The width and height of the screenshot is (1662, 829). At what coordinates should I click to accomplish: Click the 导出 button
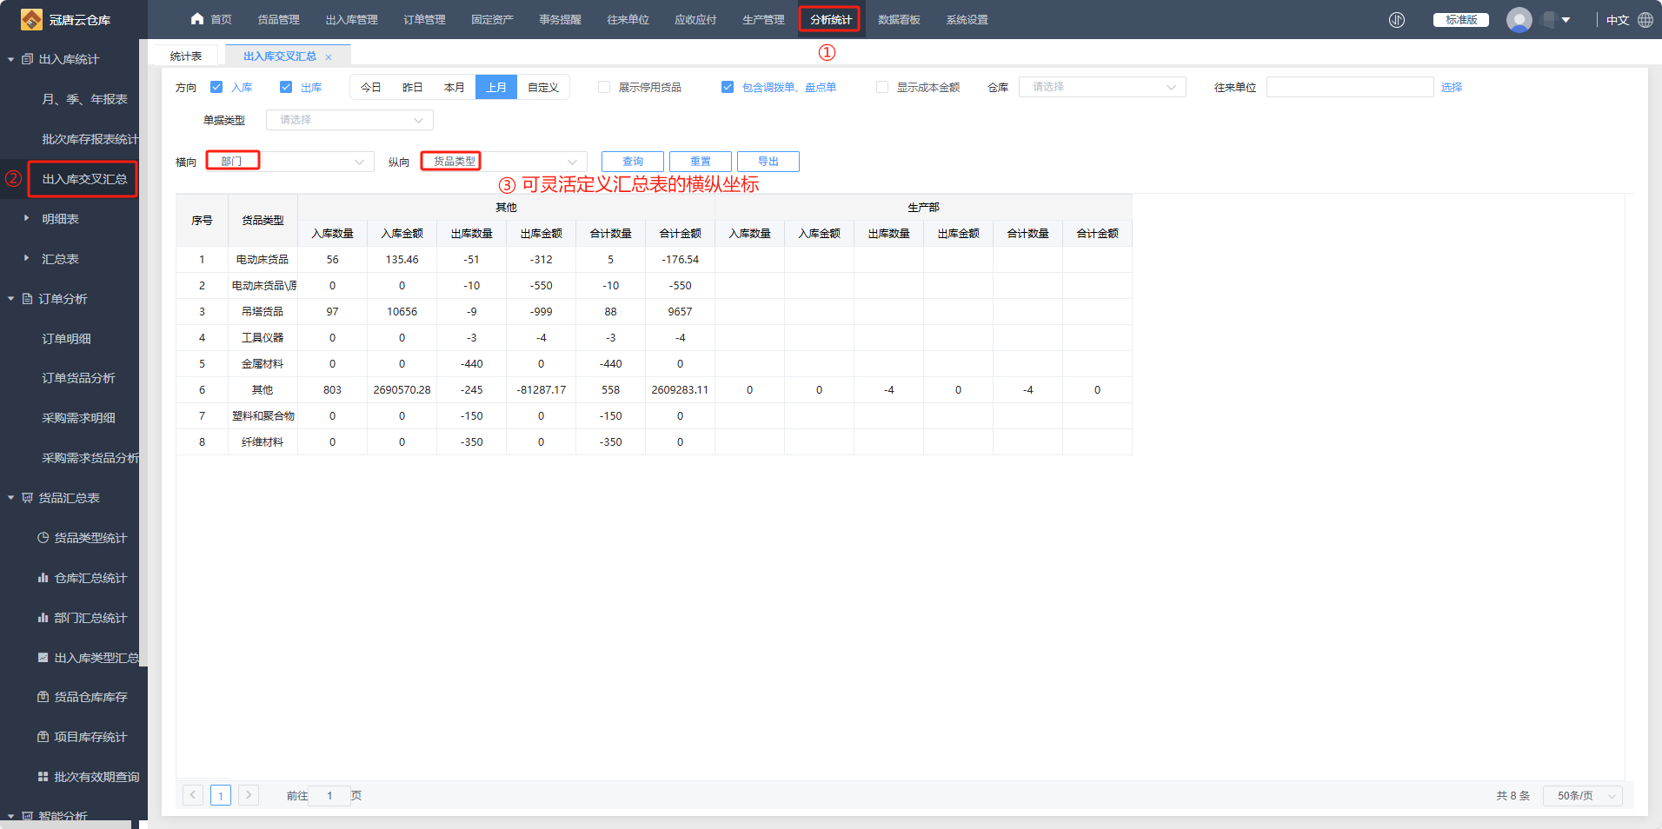pyautogui.click(x=768, y=162)
